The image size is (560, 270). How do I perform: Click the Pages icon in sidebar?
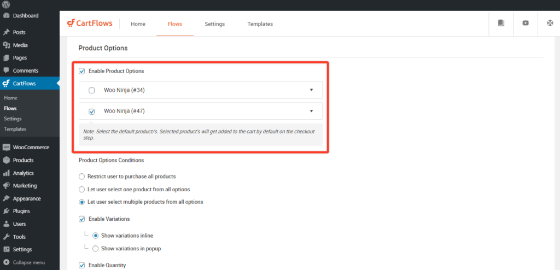tap(6, 58)
